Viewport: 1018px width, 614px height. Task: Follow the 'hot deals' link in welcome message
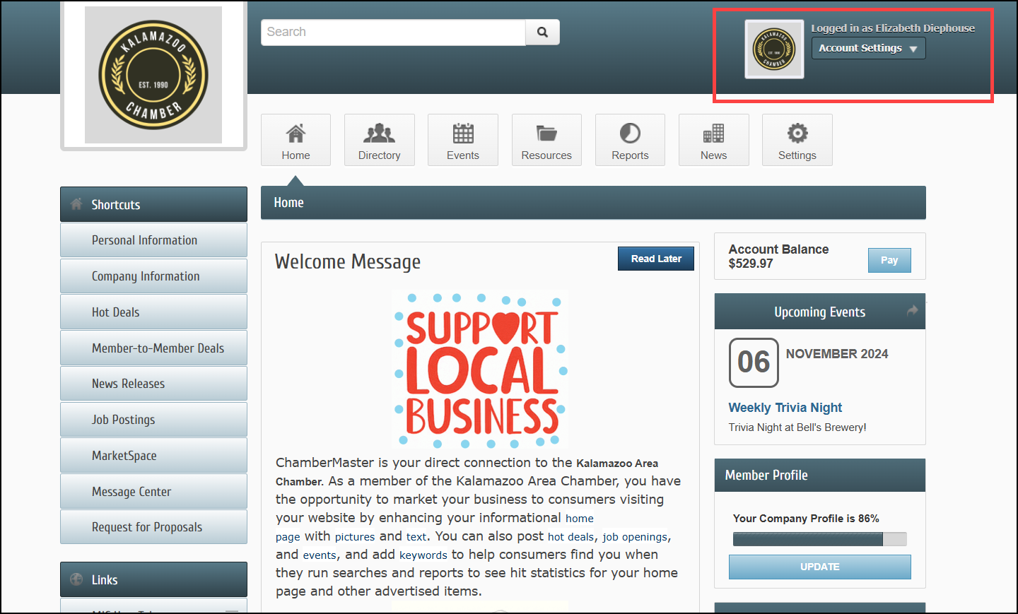571,537
